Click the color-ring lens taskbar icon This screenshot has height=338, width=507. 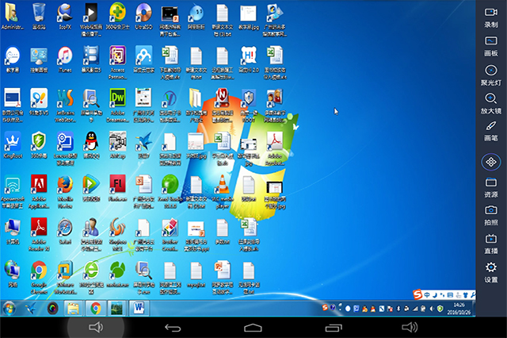click(53, 308)
